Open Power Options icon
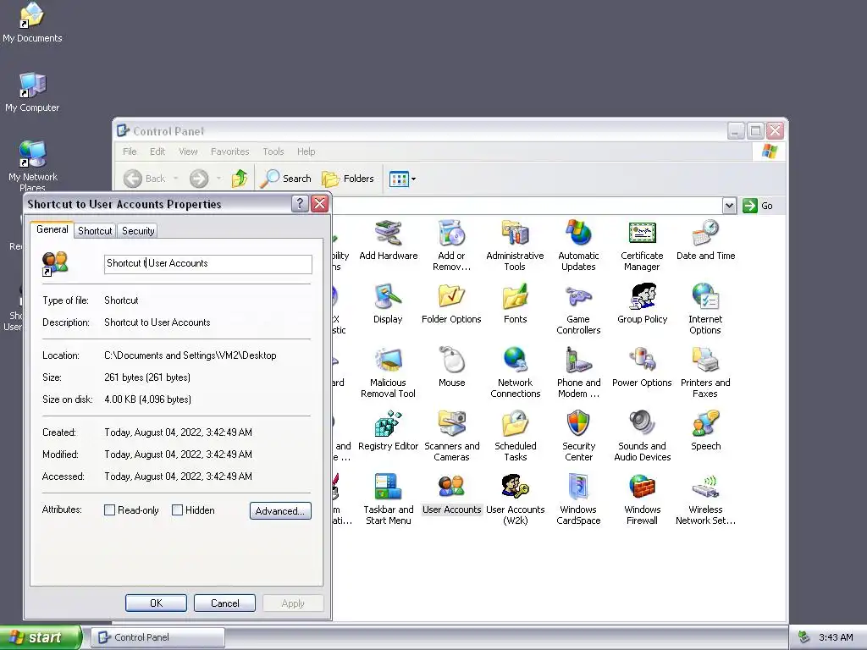Screen dimensions: 867x650 tap(642, 367)
